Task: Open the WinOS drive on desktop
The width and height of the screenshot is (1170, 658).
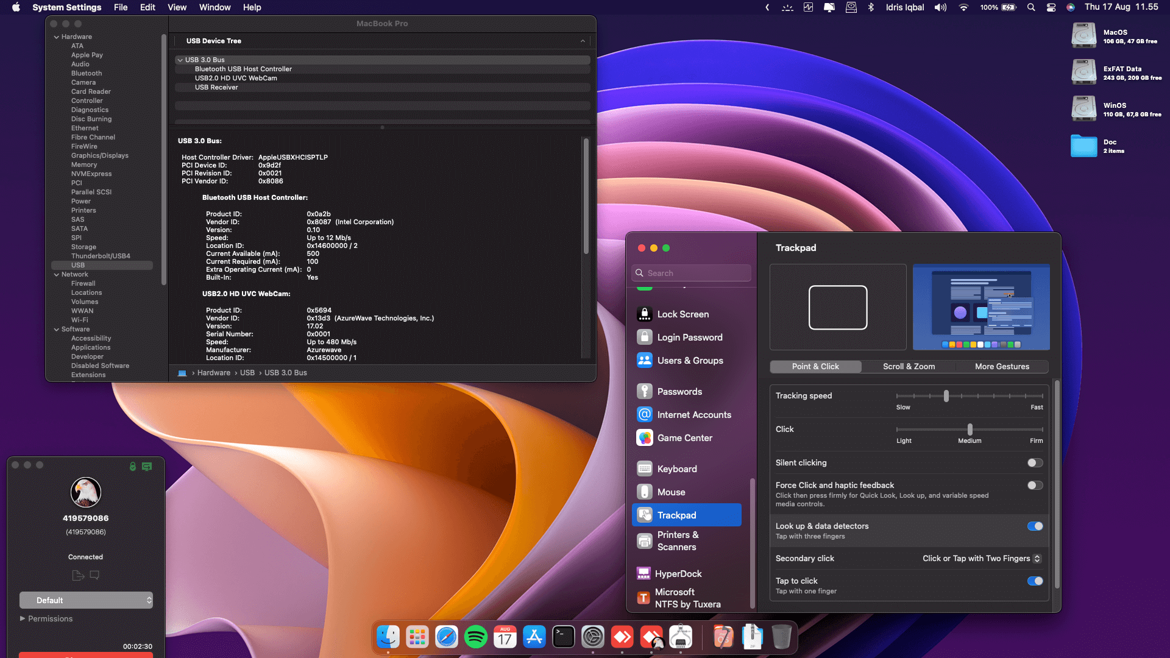Action: coord(1085,108)
